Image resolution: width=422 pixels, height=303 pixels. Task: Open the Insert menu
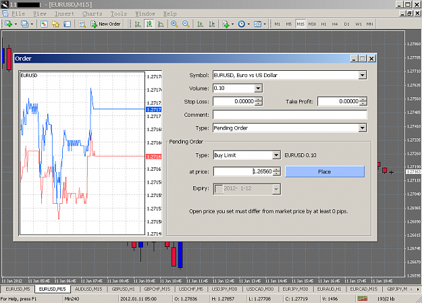[64, 13]
